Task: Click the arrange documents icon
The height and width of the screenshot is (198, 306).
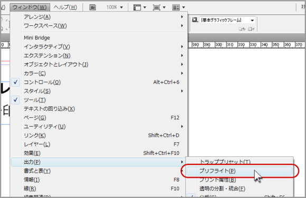Action: click(176, 7)
